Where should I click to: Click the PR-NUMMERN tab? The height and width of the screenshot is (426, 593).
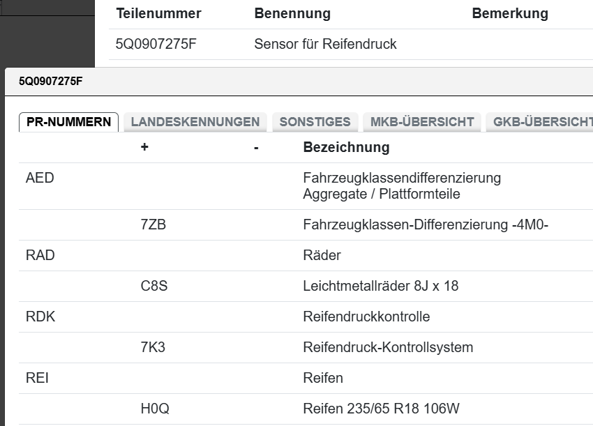[68, 122]
